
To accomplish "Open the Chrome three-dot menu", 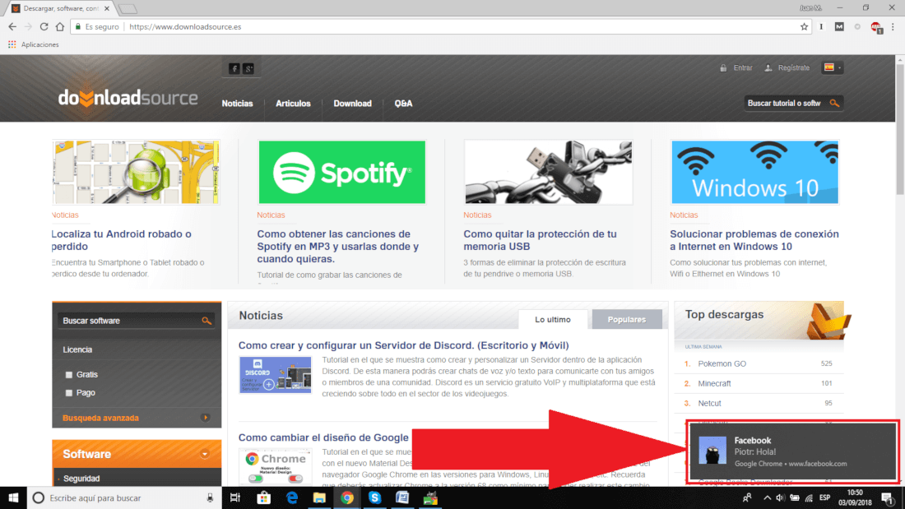I will (893, 26).
